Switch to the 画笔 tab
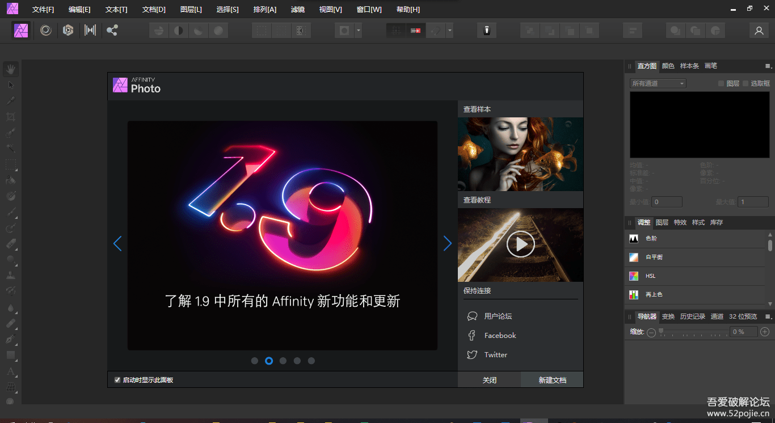The width and height of the screenshot is (775, 423). click(x=711, y=66)
